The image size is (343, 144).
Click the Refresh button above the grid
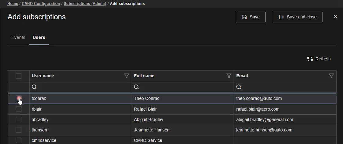point(319,59)
